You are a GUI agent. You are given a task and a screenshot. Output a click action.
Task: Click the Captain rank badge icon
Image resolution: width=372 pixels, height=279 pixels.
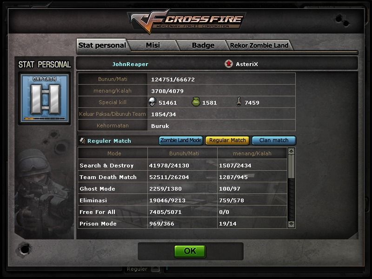coord(45,98)
